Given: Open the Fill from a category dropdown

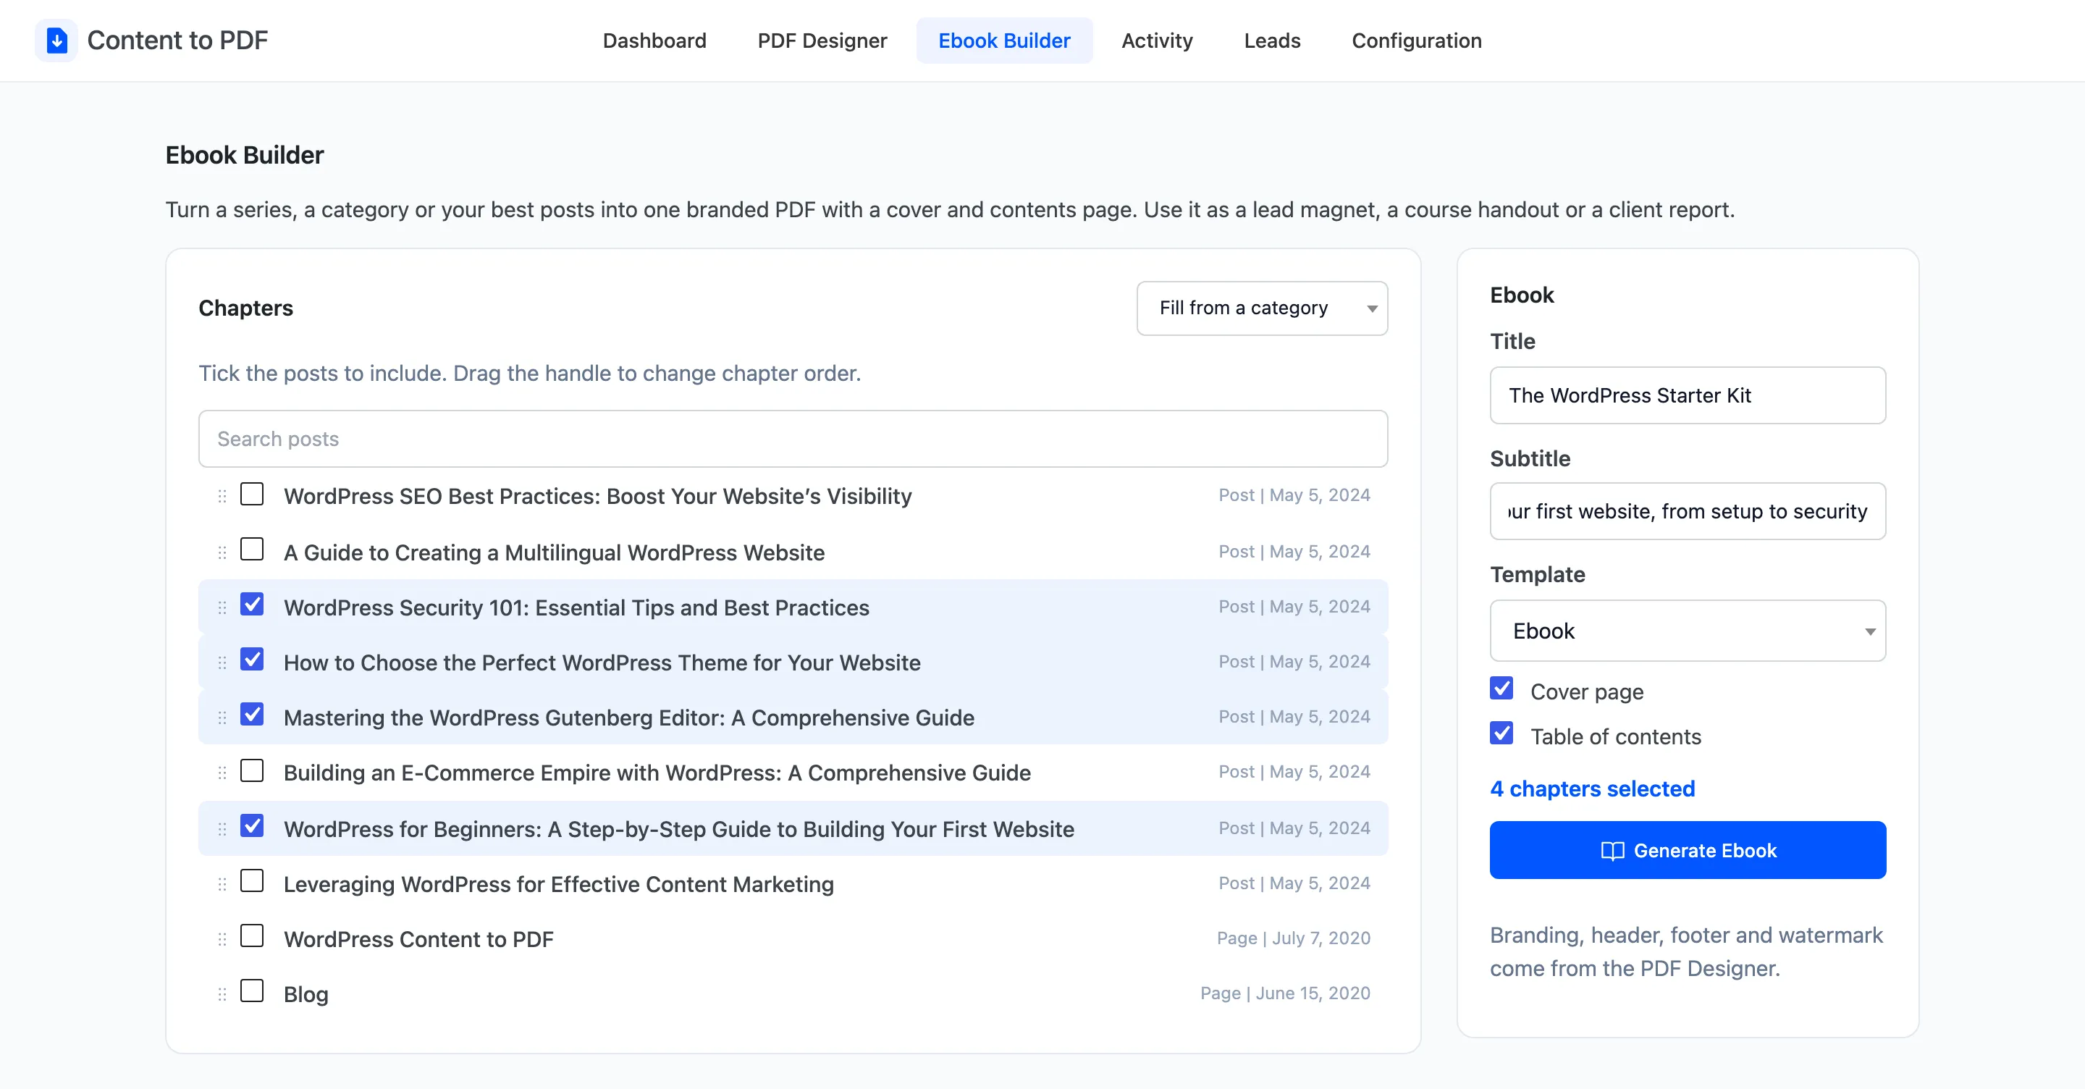Looking at the screenshot, I should click(x=1262, y=308).
